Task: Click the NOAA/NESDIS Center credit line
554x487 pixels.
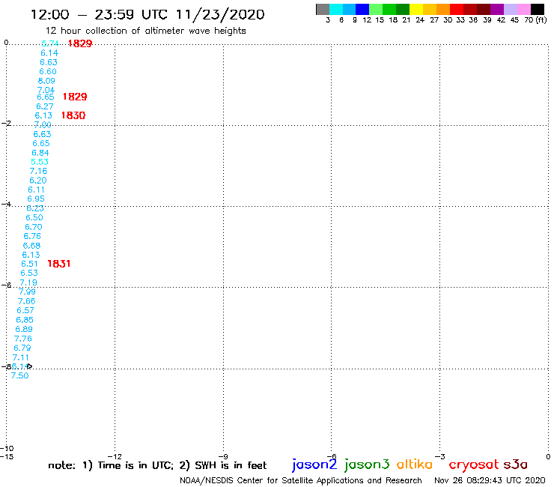Action: [301, 480]
